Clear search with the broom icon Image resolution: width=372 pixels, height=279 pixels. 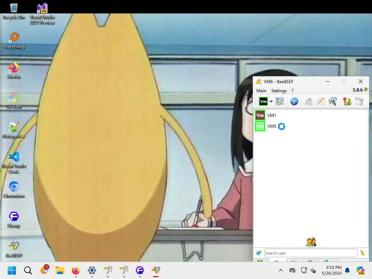(x=363, y=253)
